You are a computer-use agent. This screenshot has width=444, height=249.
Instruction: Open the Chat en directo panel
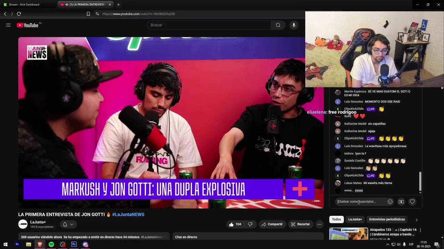(x=248, y=237)
